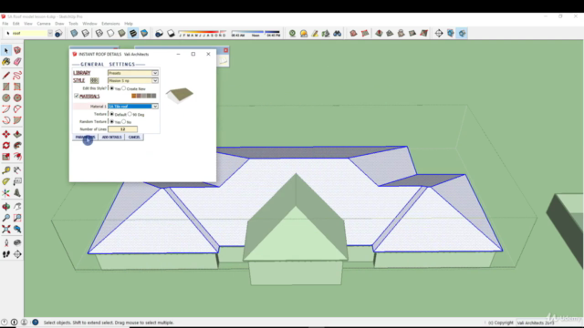Image resolution: width=584 pixels, height=328 pixels.
Task: Activate the Offset tool
Action: tap(17, 157)
